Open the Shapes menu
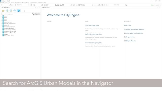 [20, 3]
